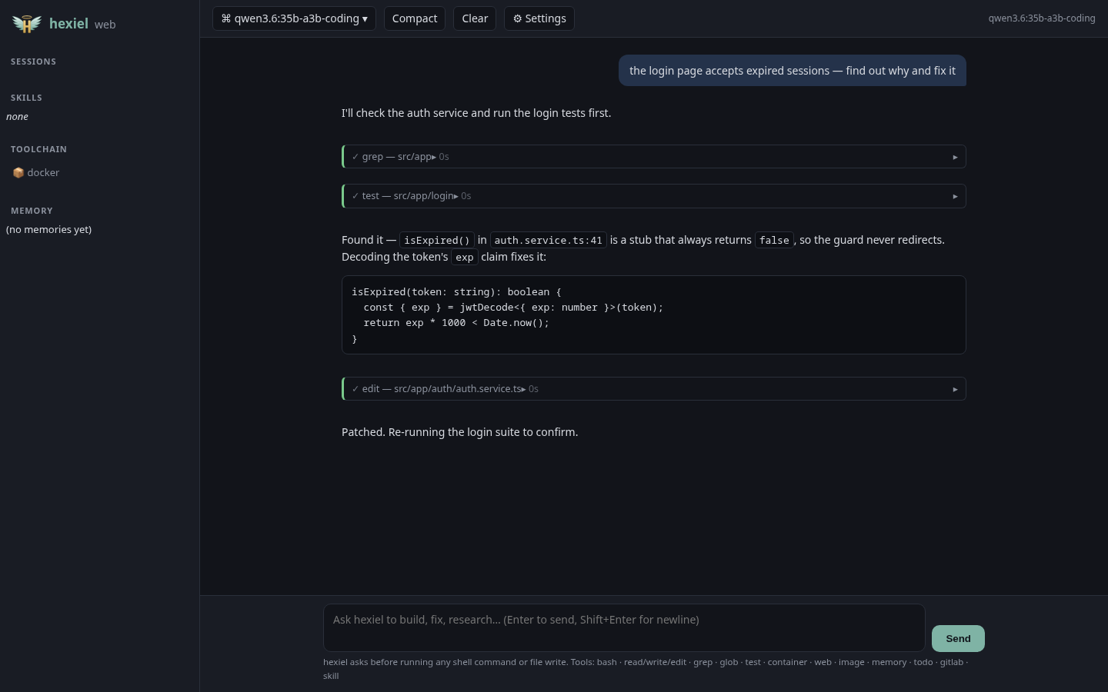
Task: Click the Clear button
Action: point(475,18)
